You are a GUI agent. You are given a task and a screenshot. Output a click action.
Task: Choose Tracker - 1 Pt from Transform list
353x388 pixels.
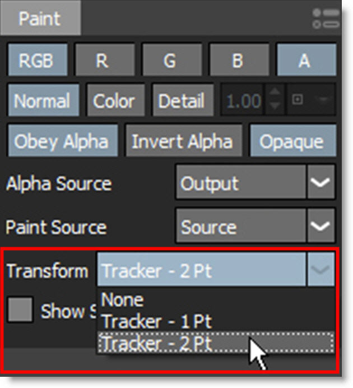point(157,322)
